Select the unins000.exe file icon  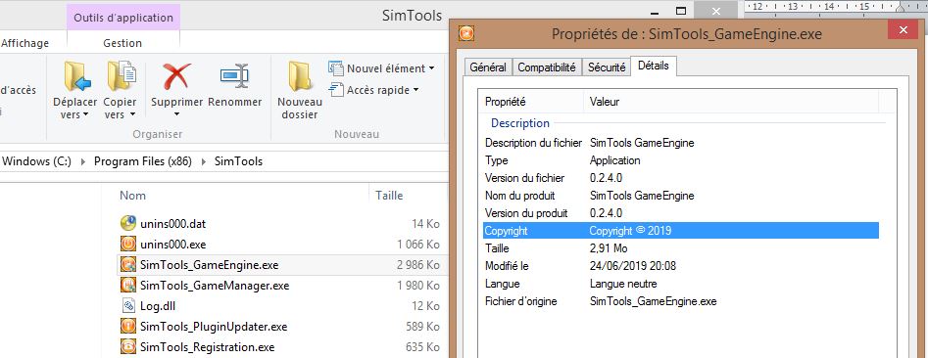(127, 244)
